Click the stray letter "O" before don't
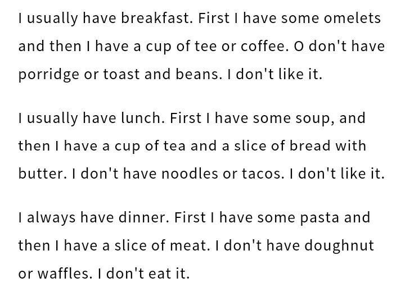 click(x=299, y=46)
